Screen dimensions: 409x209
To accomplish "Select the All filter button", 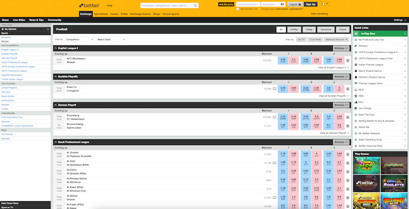I will point(281,29).
